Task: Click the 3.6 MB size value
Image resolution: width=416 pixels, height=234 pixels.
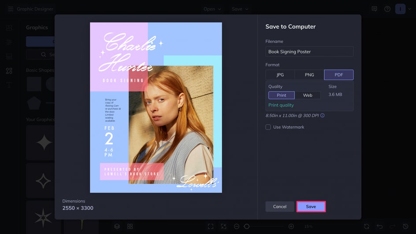Action: click(x=335, y=95)
